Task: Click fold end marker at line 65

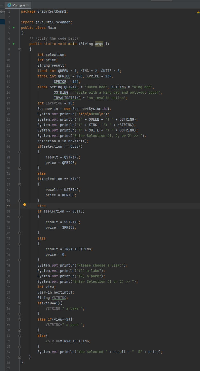Action: click(x=20, y=357)
